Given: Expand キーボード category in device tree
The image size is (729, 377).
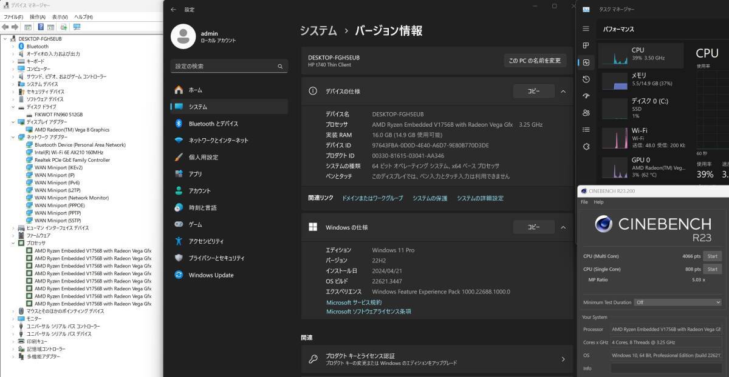Looking at the screenshot, I should tap(13, 61).
